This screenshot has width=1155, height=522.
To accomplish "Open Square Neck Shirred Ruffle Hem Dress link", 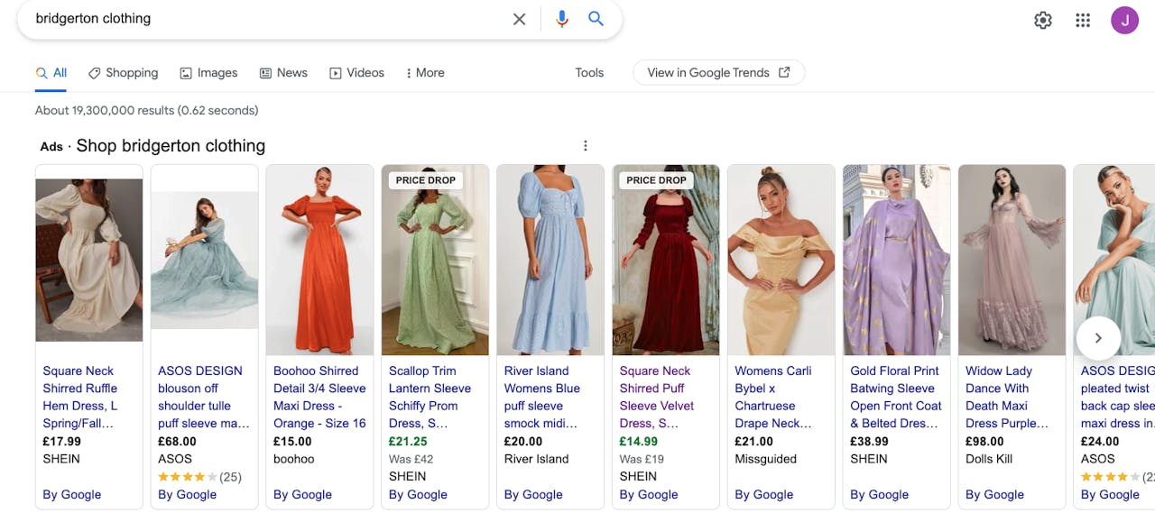I will (x=81, y=397).
